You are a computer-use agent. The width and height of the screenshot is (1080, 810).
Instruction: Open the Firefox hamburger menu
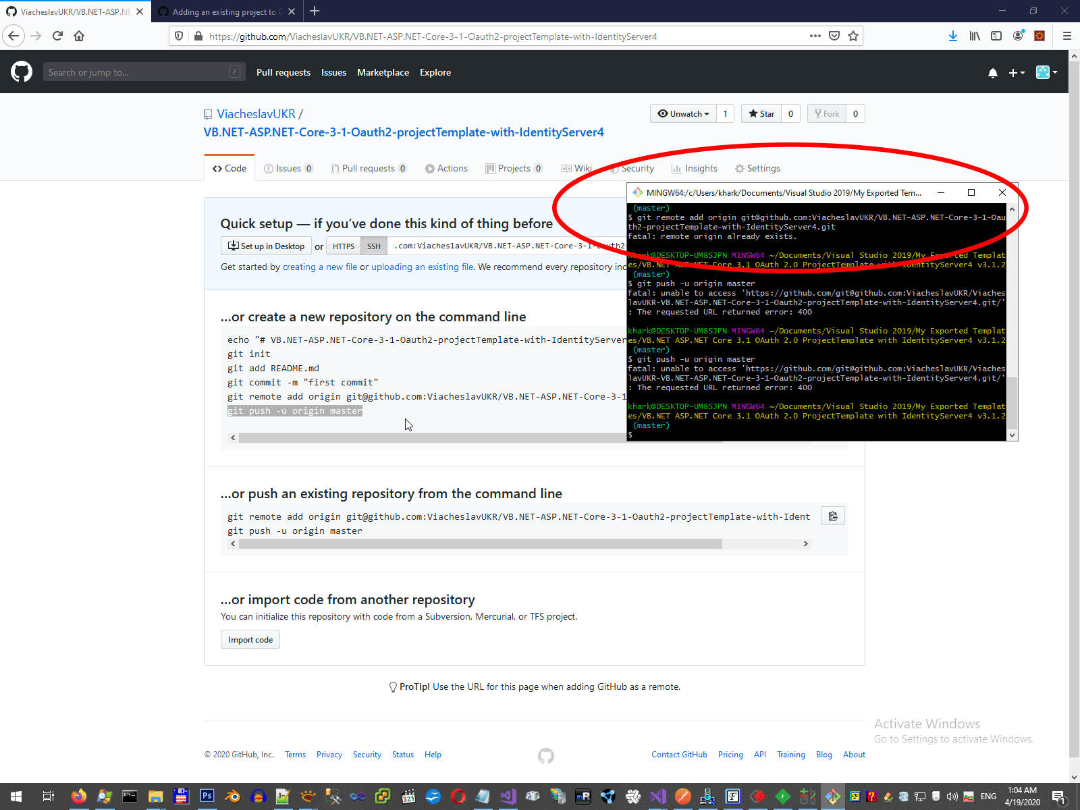coord(1067,36)
